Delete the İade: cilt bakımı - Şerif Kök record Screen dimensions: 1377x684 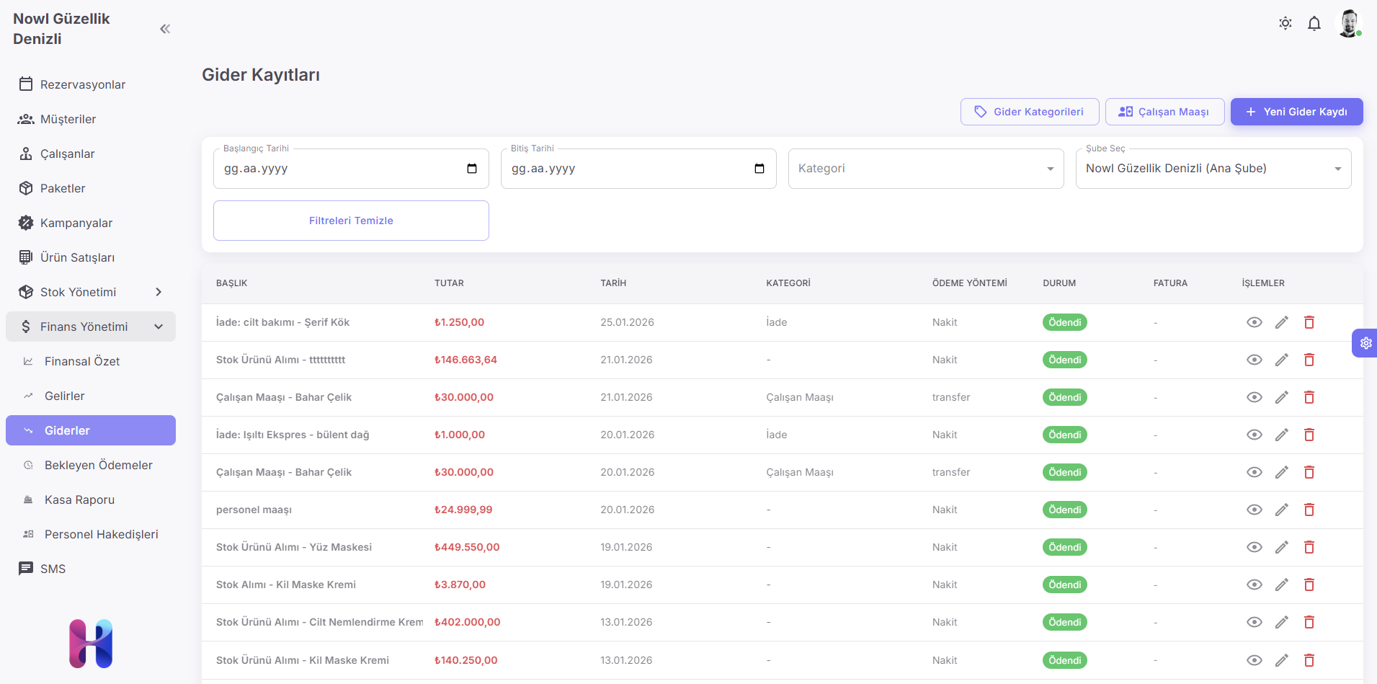(1309, 322)
